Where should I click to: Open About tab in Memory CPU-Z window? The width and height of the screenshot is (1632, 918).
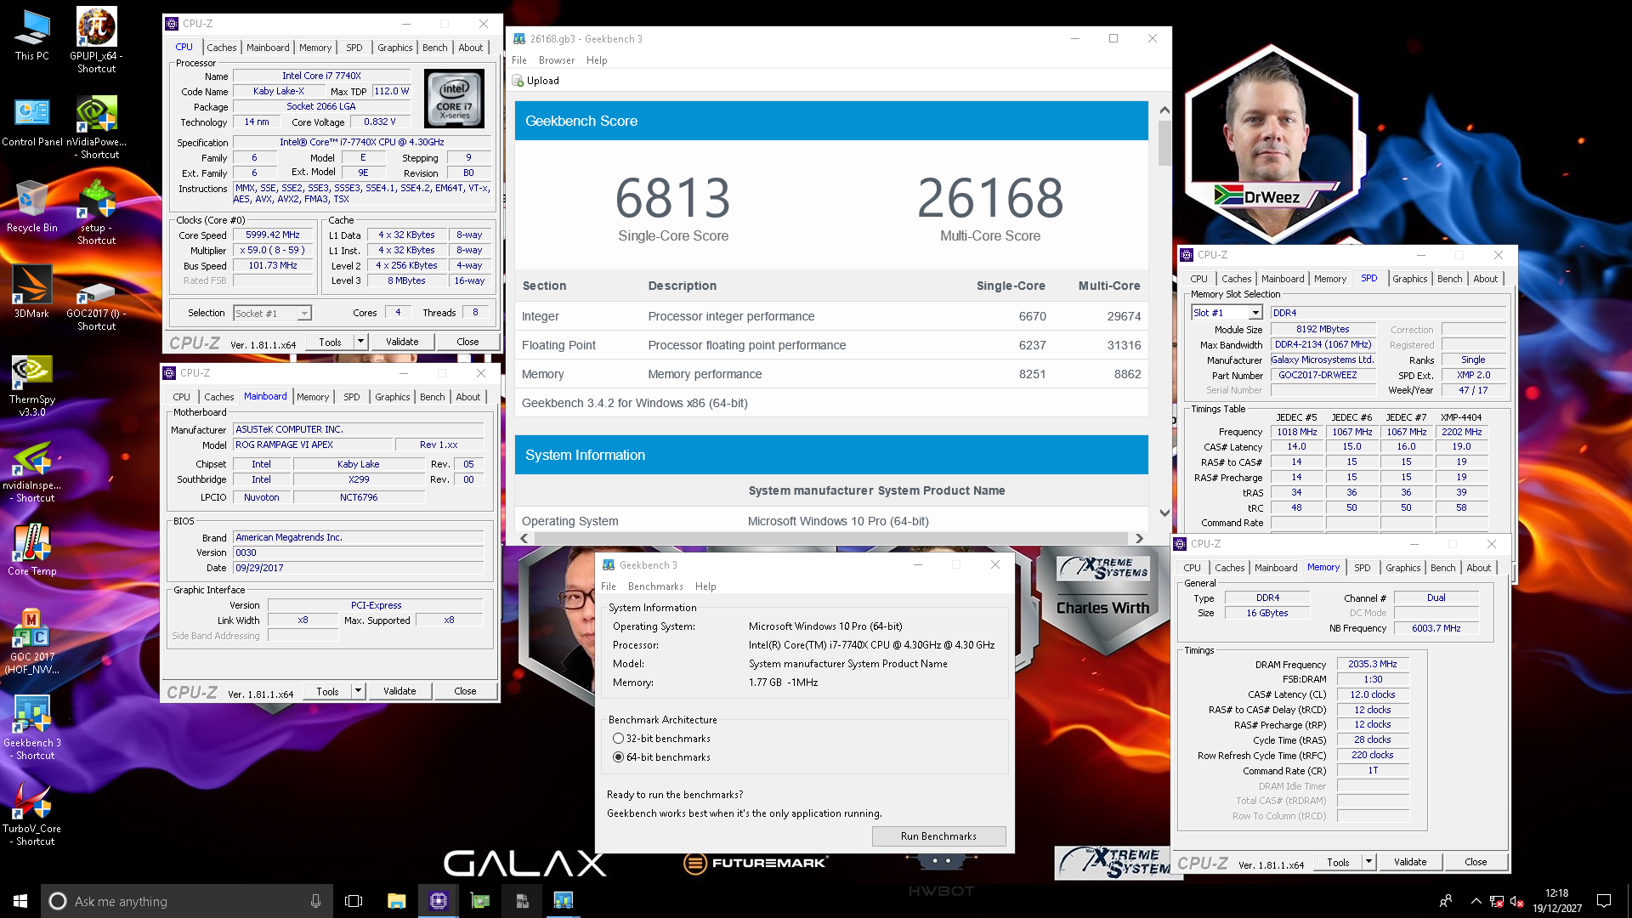[1478, 568]
